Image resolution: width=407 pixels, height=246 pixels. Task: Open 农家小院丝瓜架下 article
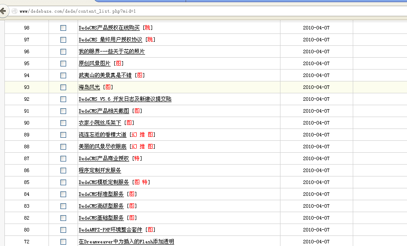100,123
